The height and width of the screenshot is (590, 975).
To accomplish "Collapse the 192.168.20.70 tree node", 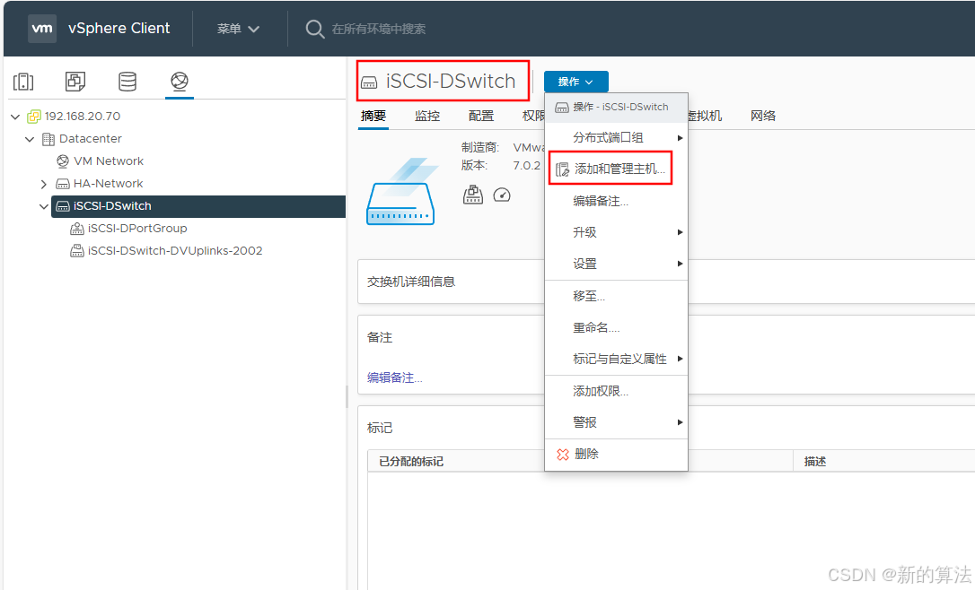I will coord(15,117).
